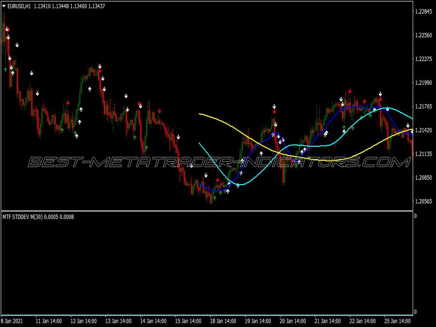Click the 1.22560 price scale label
This screenshot has height=327, width=436.
coord(423,35)
